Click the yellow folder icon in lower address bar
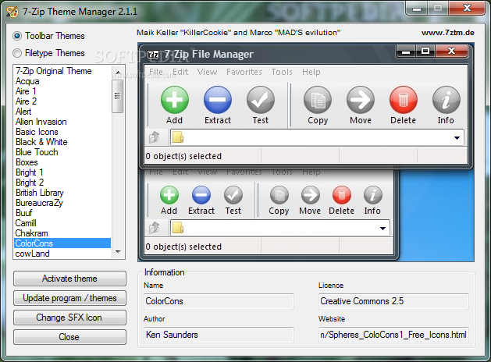Viewport: 491px width, 362px height. [178, 228]
